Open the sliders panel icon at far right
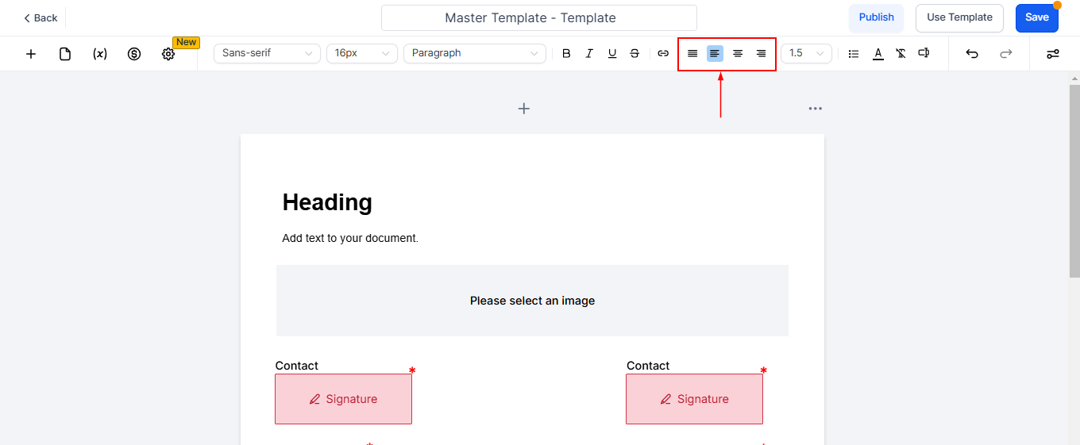Screen dimensions: 1080x445 pos(1053,54)
